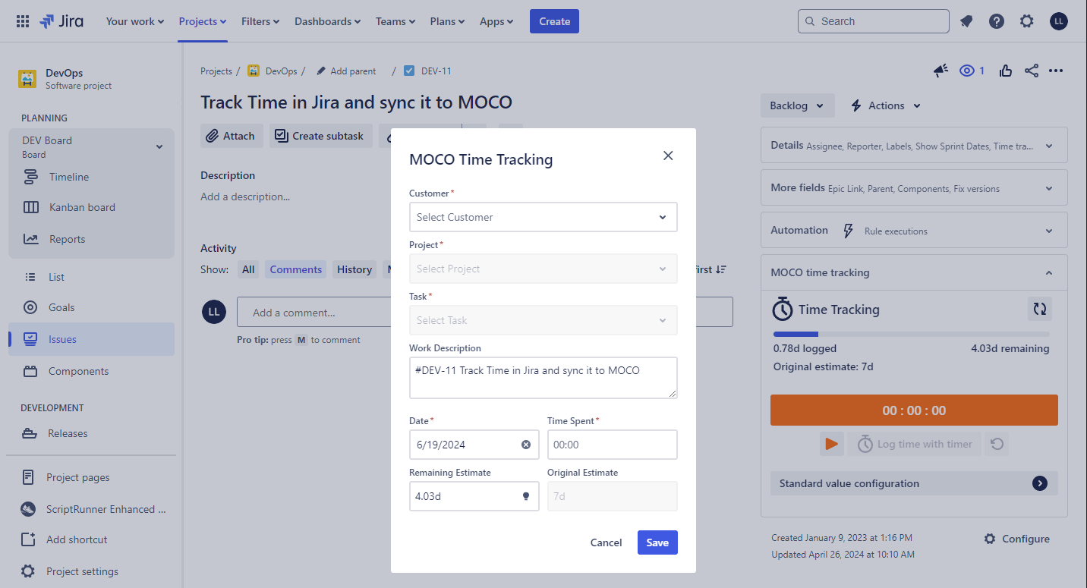The image size is (1087, 588).
Task: Open Jira settings gear in header
Action: 1027,21
